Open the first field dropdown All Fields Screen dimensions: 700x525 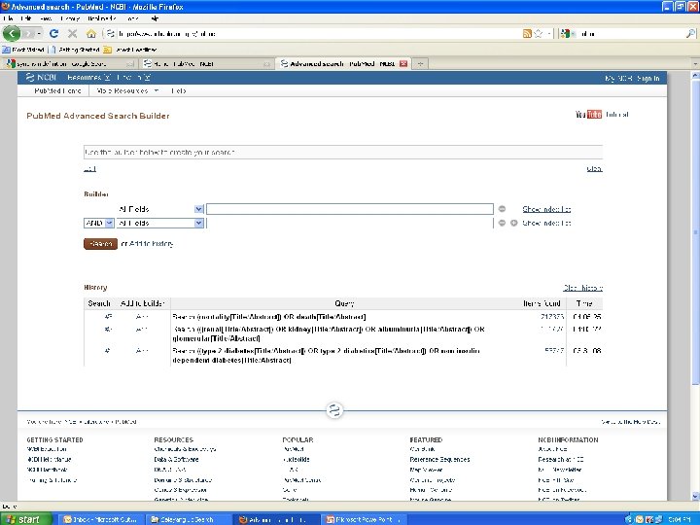pos(160,209)
